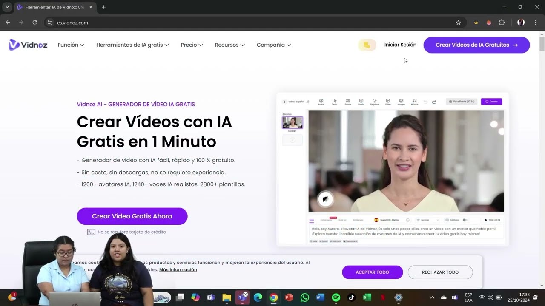Click Crear Vídeo Gratis Ahora button
Screen dimensions: 545x306
pyautogui.click(x=132, y=216)
